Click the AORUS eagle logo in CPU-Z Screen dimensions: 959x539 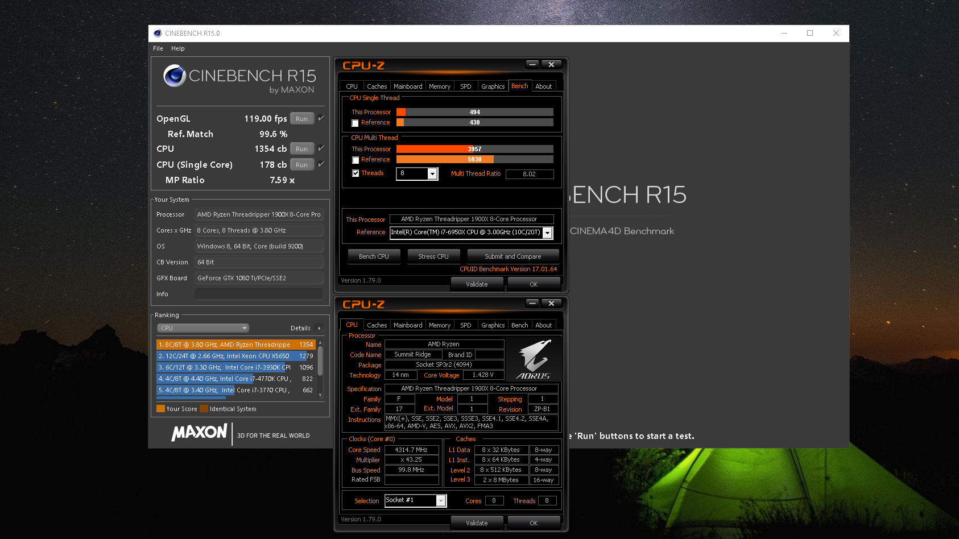pos(534,359)
